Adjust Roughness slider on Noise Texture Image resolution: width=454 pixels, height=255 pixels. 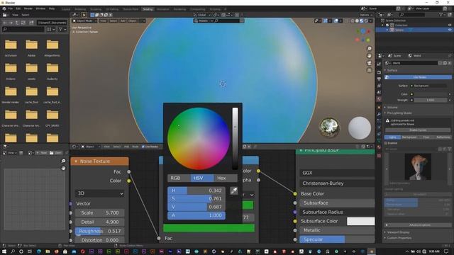click(x=100, y=231)
